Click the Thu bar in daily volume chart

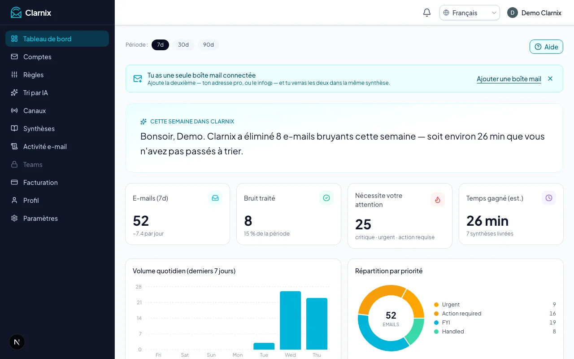[317, 324]
